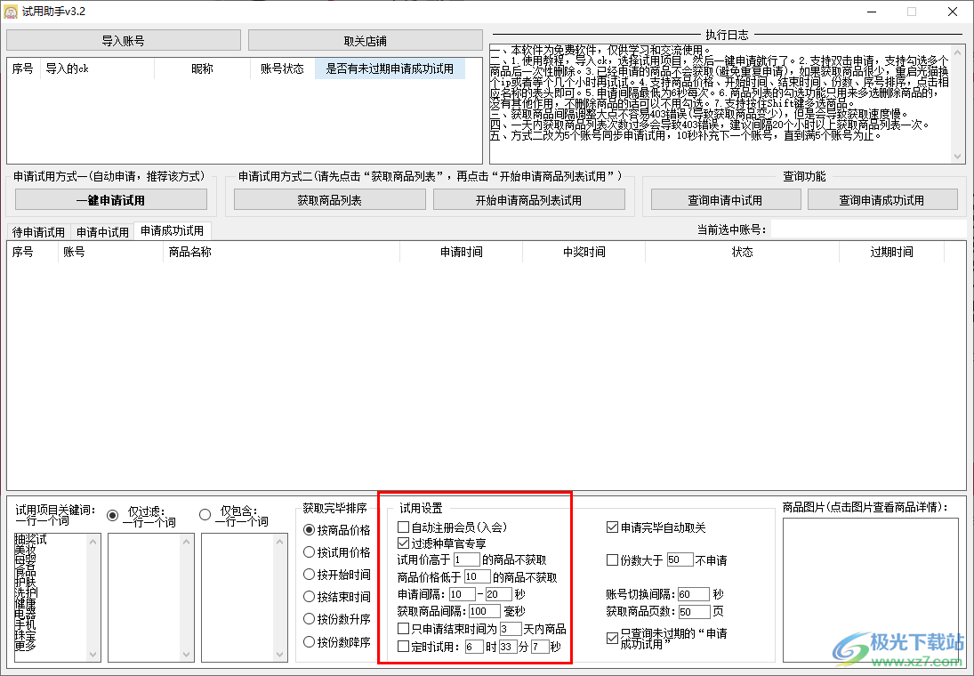Select keyword 更多 in list
Image resolution: width=974 pixels, height=676 pixels.
26,646
